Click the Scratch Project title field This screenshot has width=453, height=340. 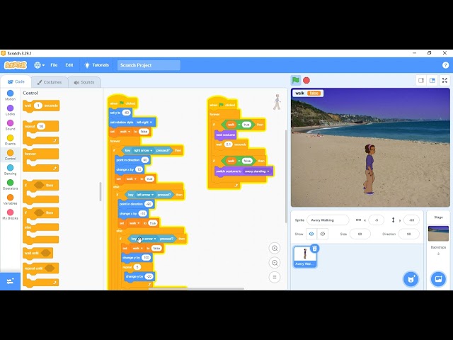pos(149,65)
